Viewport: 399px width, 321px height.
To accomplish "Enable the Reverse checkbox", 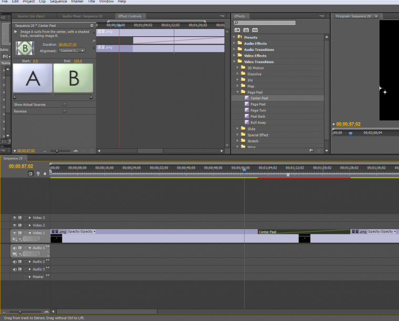I will pos(65,111).
